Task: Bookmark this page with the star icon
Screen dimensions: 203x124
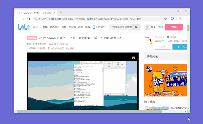Action: coord(165,19)
